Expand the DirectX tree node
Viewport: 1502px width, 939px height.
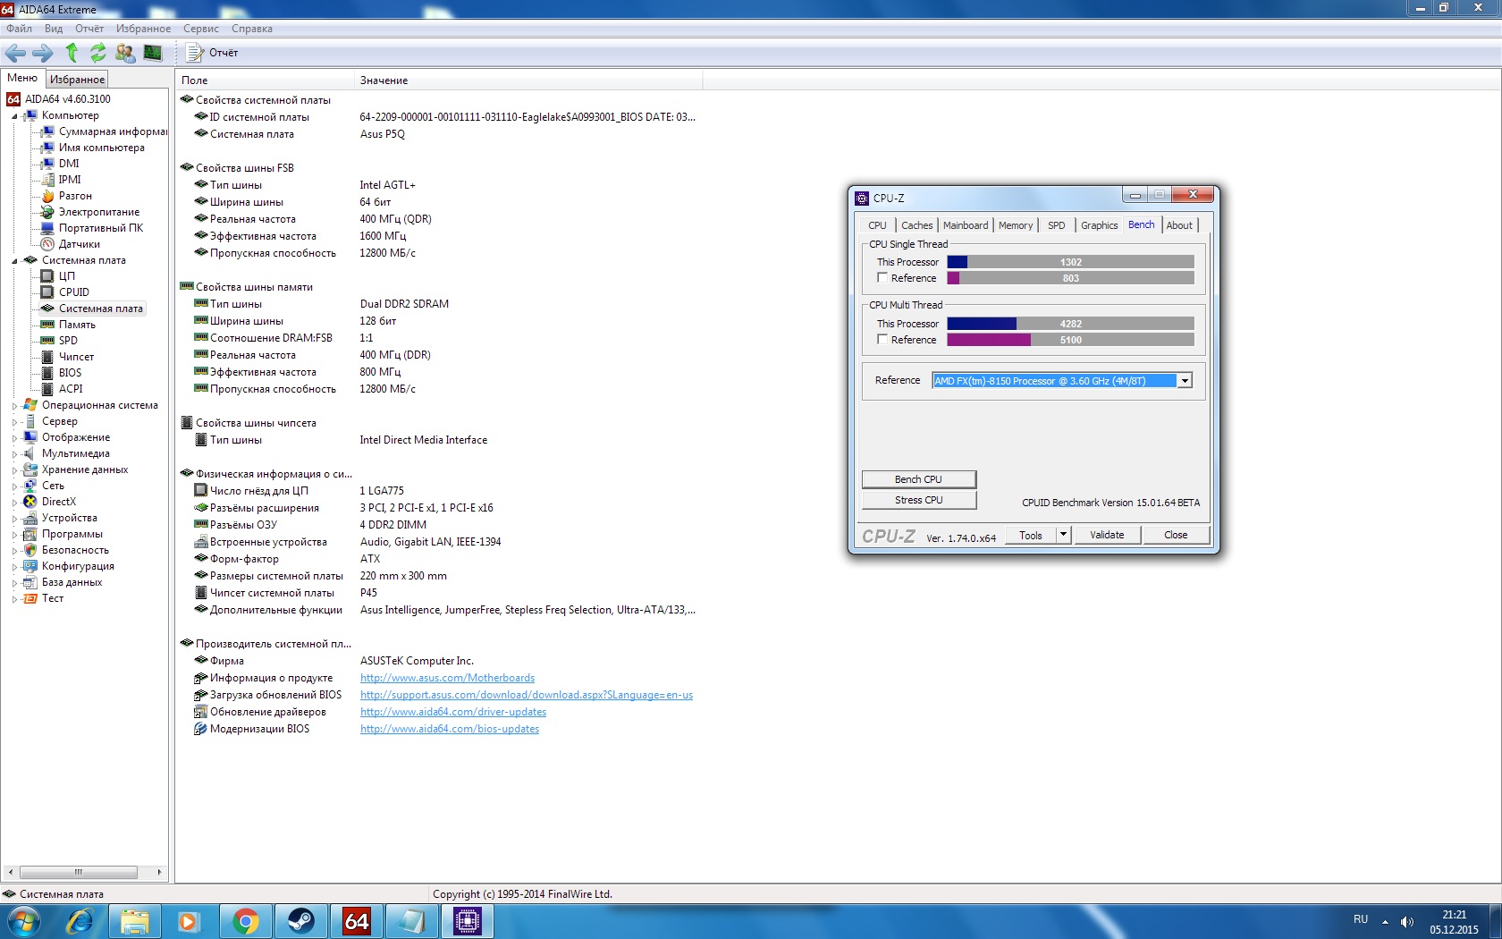tap(14, 503)
